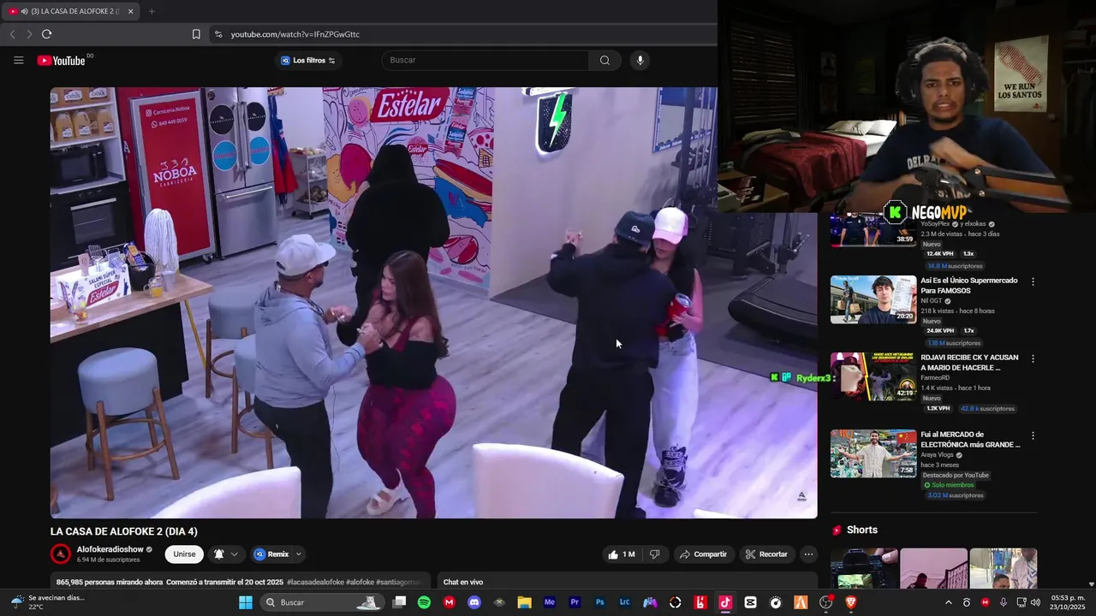Click the Araya Vlogs channel name

[938, 455]
